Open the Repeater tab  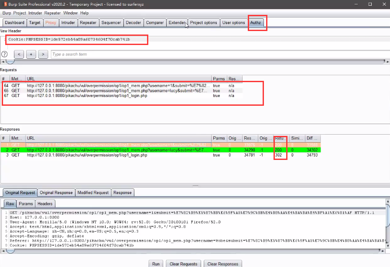click(88, 23)
